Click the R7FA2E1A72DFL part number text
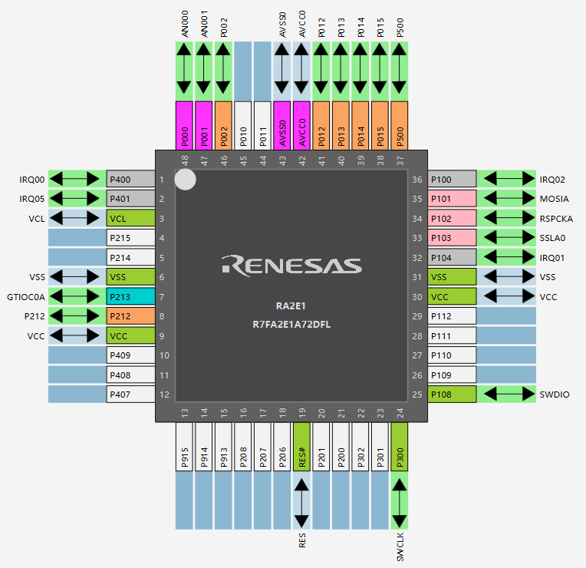The width and height of the screenshot is (586, 568). pos(291,324)
